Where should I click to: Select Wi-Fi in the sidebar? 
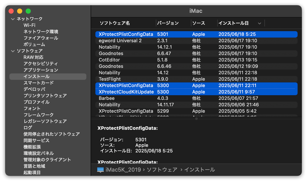(29, 25)
